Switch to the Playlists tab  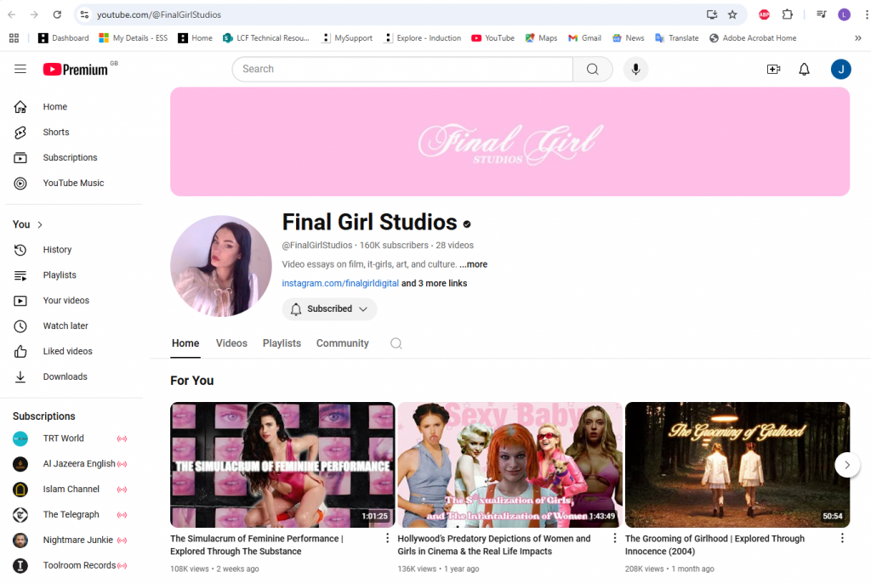click(x=282, y=343)
